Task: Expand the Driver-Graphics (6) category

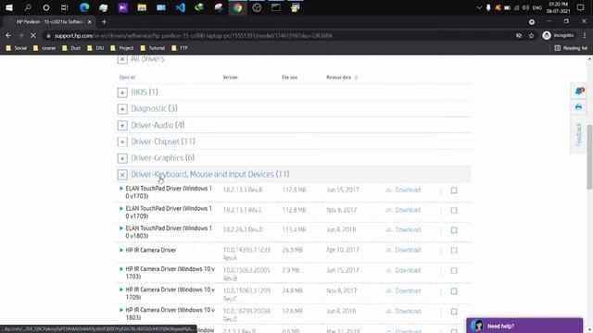Action: (122, 158)
